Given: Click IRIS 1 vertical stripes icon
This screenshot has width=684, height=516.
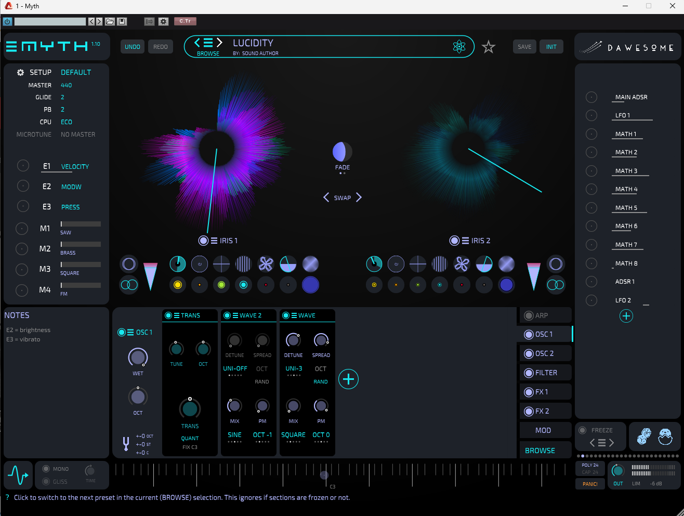Looking at the screenshot, I should [243, 264].
